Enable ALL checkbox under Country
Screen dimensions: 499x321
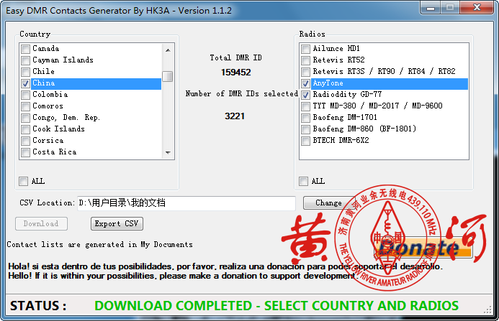pyautogui.click(x=23, y=181)
